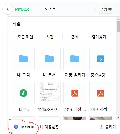Open 내 이용현황 usage status
Viewport: 120px width, 134px height.
[50, 127]
